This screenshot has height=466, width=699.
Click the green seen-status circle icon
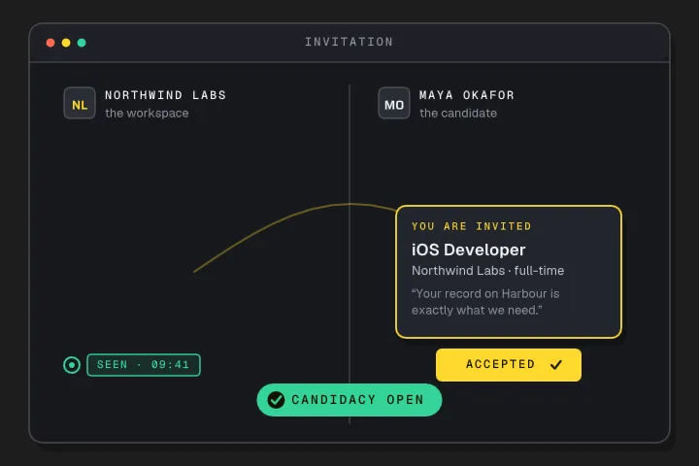point(72,365)
